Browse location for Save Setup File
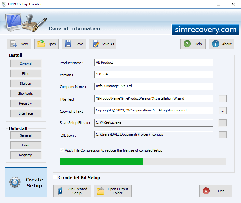 coord(222,123)
